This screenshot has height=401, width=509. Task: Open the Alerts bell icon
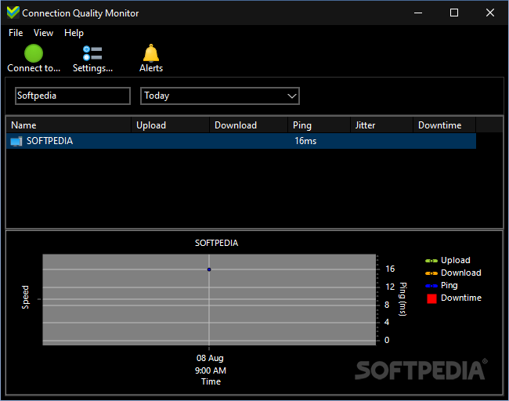tap(151, 53)
